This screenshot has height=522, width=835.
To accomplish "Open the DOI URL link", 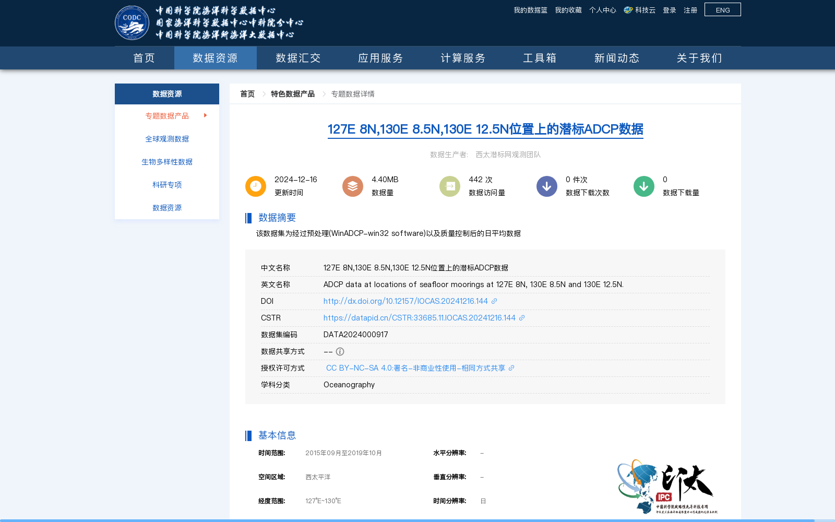I will pyautogui.click(x=405, y=301).
